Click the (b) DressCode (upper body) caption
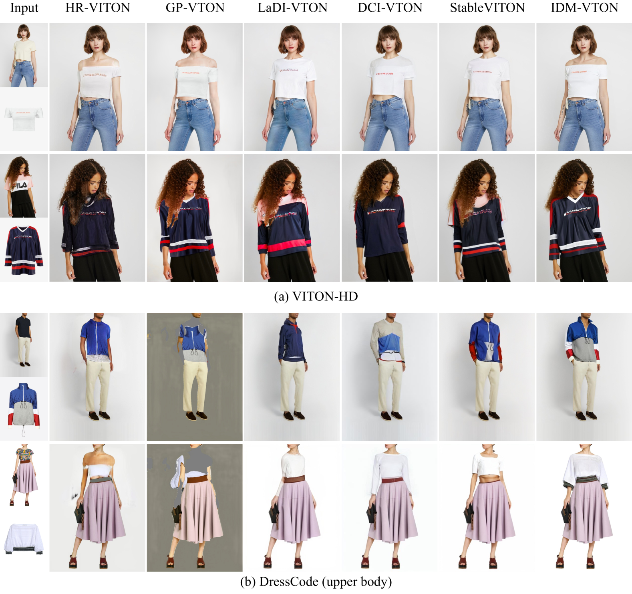The height and width of the screenshot is (594, 632). tap(316, 582)
